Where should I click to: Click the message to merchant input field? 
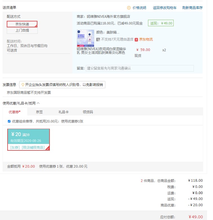click(x=140, y=68)
